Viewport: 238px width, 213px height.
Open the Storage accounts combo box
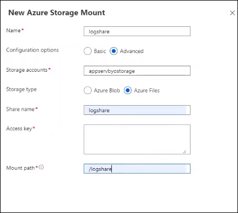tap(137, 71)
